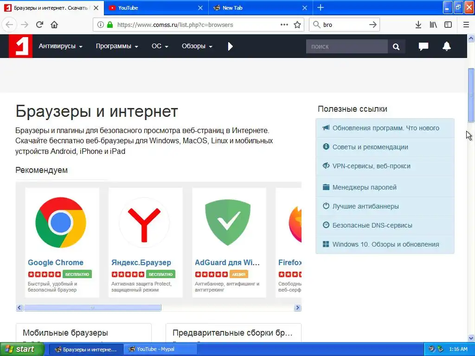Focus the site ПОИСК search field

[x=347, y=47]
